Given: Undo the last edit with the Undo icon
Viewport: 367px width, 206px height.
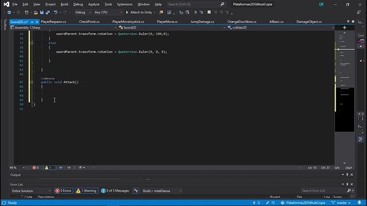Looking at the screenshot, I should pyautogui.click(x=56, y=13).
